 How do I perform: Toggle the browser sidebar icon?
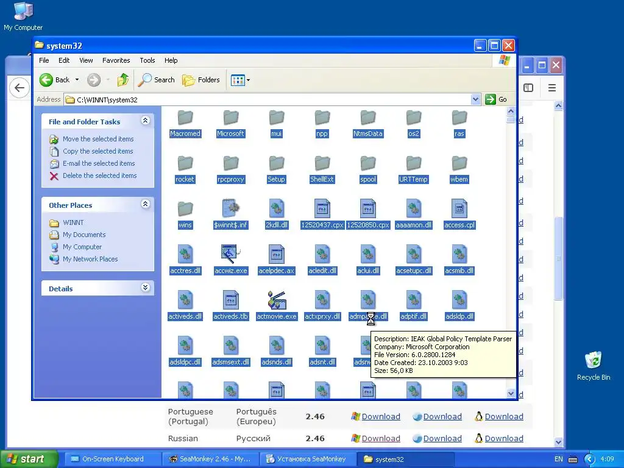coord(528,88)
